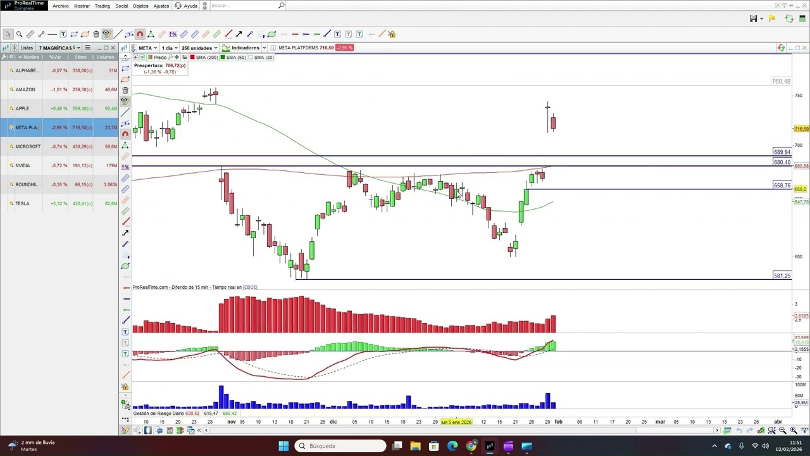Click the 689,94 horizontal line price label
The image size is (810, 456).
(782, 153)
